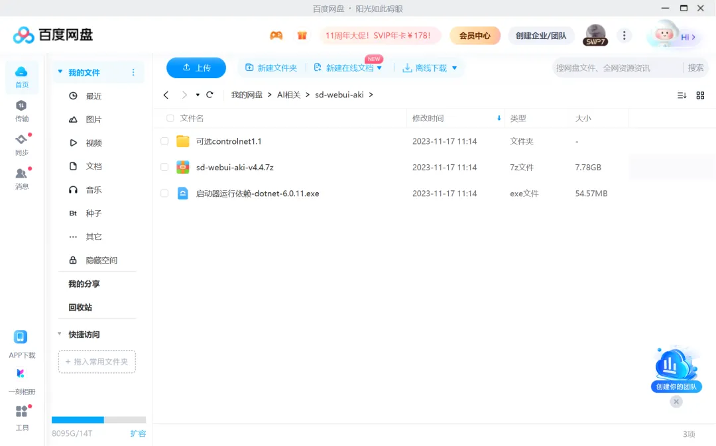Select 其它 in the file tree
This screenshot has width=716, height=446.
(x=93, y=237)
